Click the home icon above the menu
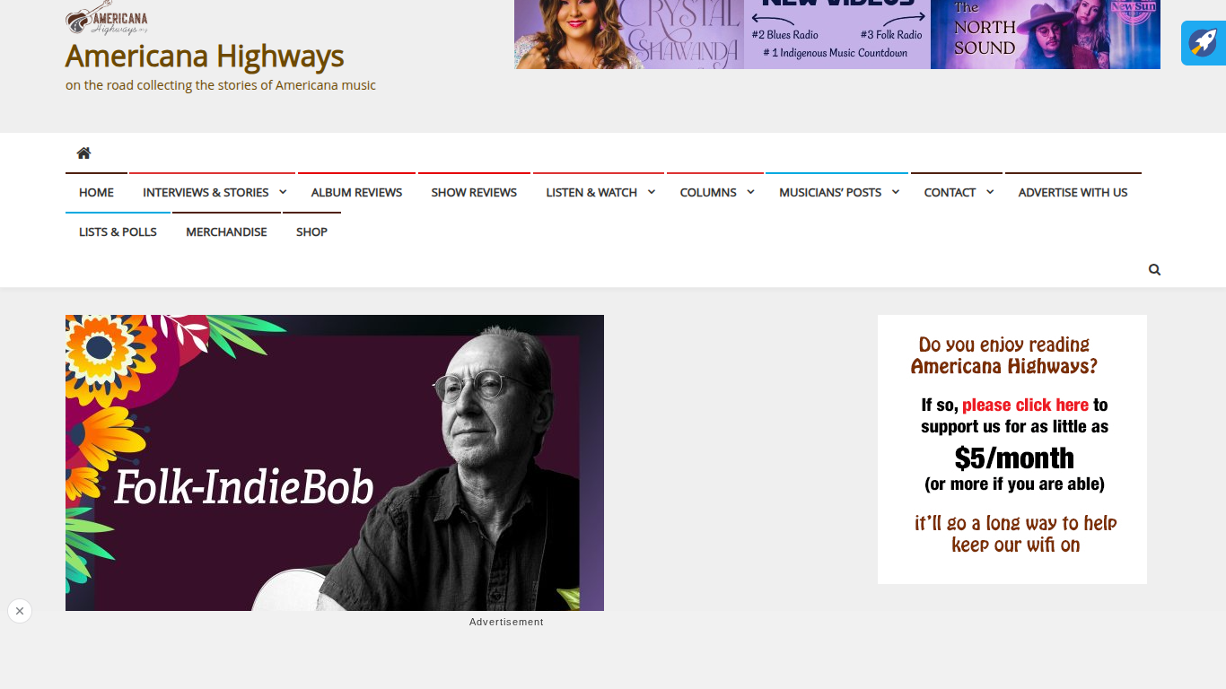 click(x=83, y=153)
